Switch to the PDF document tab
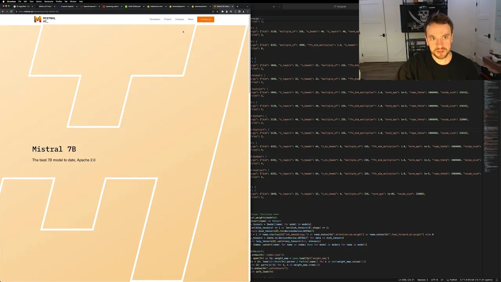Screen dimensions: 501x282 pos(134,6)
